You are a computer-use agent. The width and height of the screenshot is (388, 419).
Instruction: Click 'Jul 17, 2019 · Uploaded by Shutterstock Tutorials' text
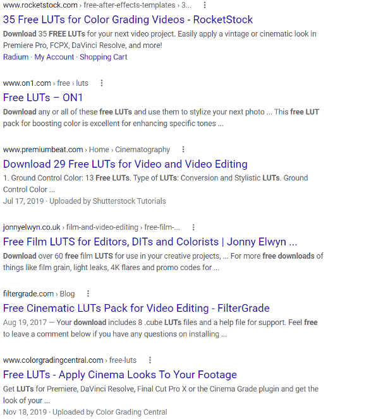(84, 201)
